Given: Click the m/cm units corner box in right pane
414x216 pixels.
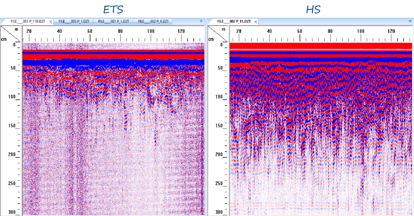Looking at the screenshot, I should click(x=218, y=34).
